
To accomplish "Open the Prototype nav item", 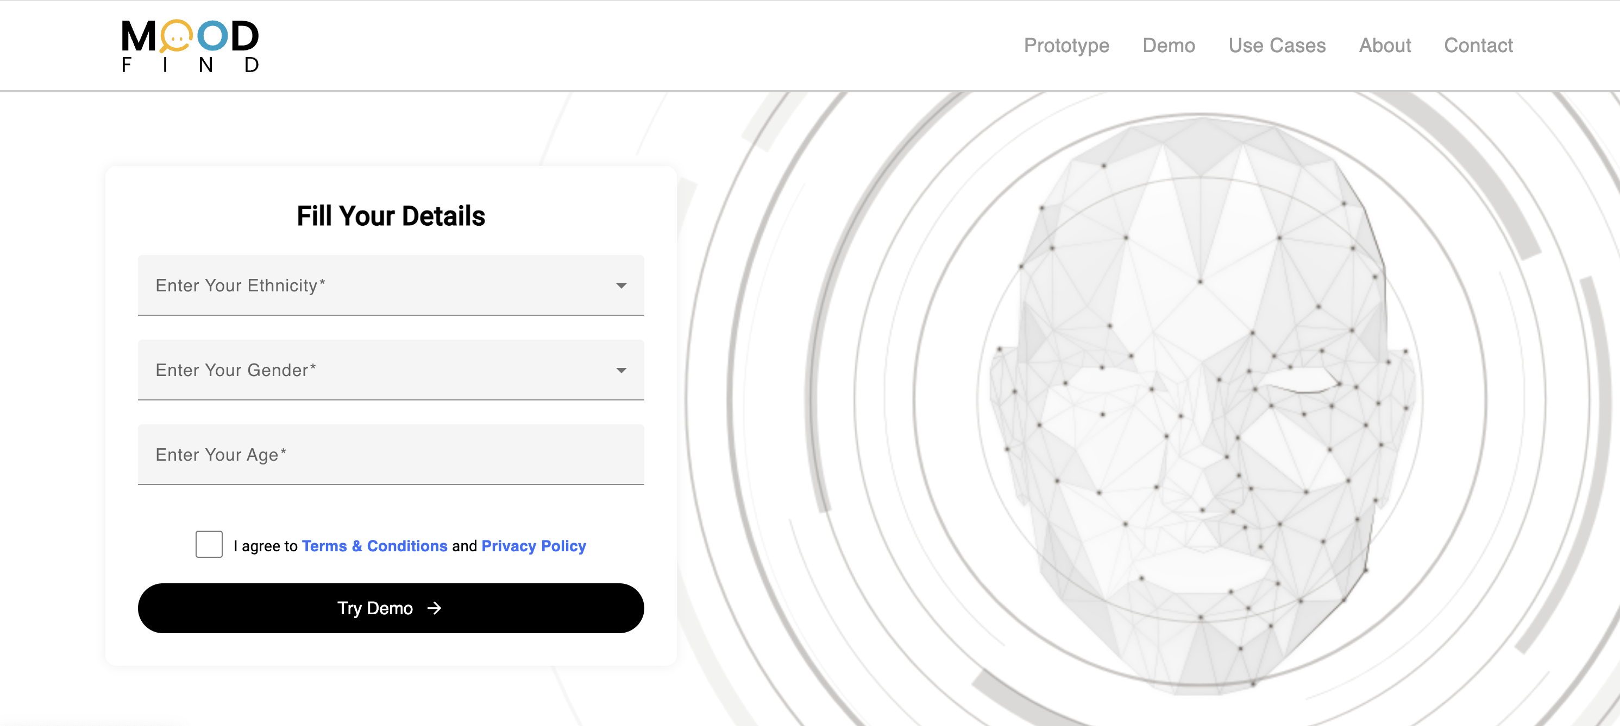I will click(x=1066, y=45).
